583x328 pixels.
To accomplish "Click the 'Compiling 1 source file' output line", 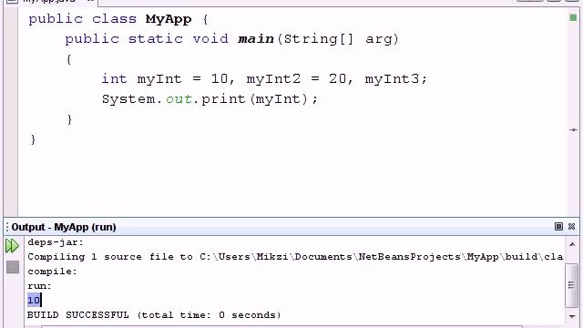I will [295, 257].
